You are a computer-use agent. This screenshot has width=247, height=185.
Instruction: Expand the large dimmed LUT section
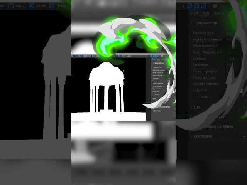click(x=191, y=107)
